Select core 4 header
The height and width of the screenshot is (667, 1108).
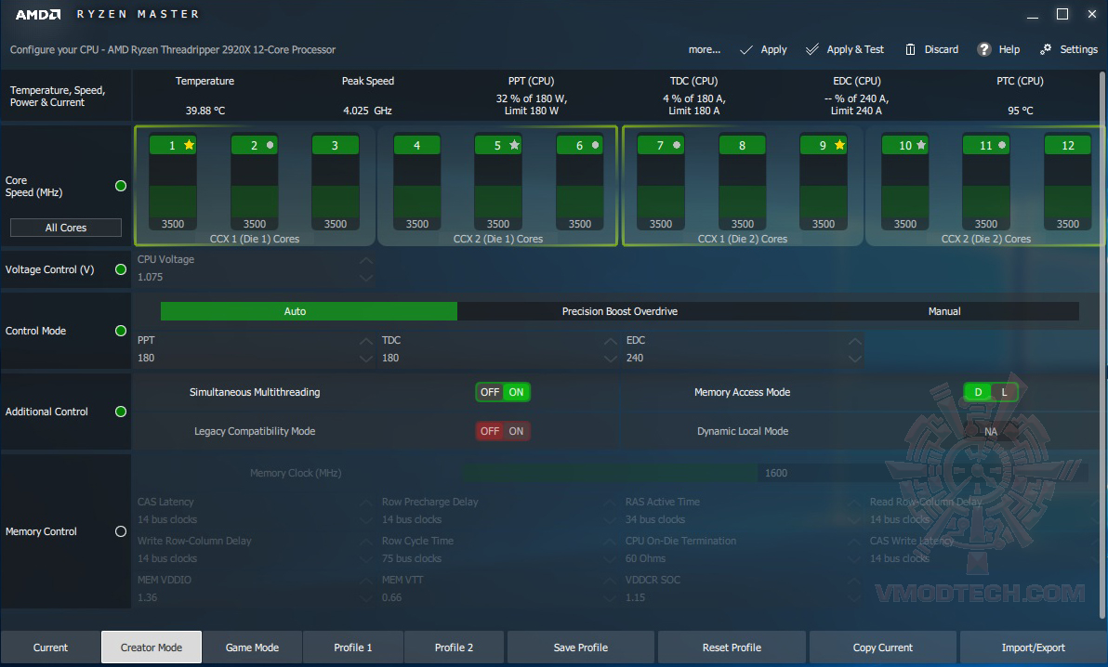point(417,145)
